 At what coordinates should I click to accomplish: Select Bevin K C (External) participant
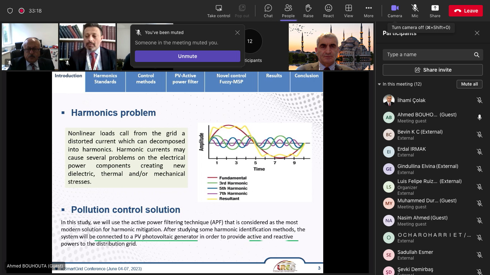[x=433, y=135]
